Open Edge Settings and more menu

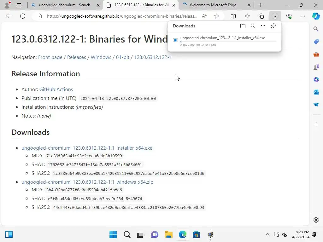click(302, 16)
